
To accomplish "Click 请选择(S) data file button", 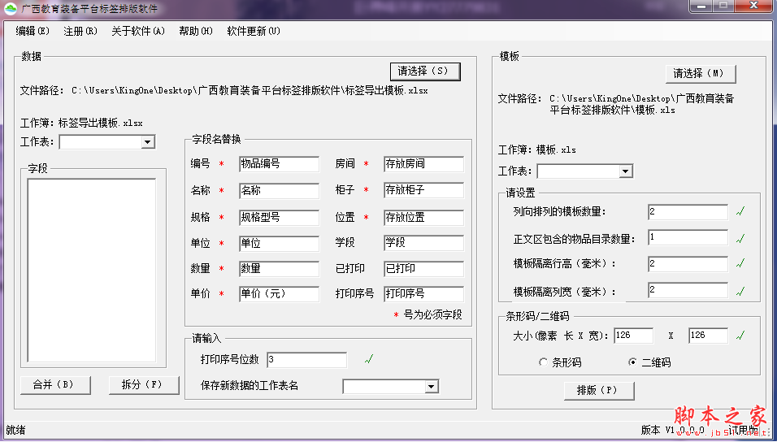I will (x=425, y=71).
